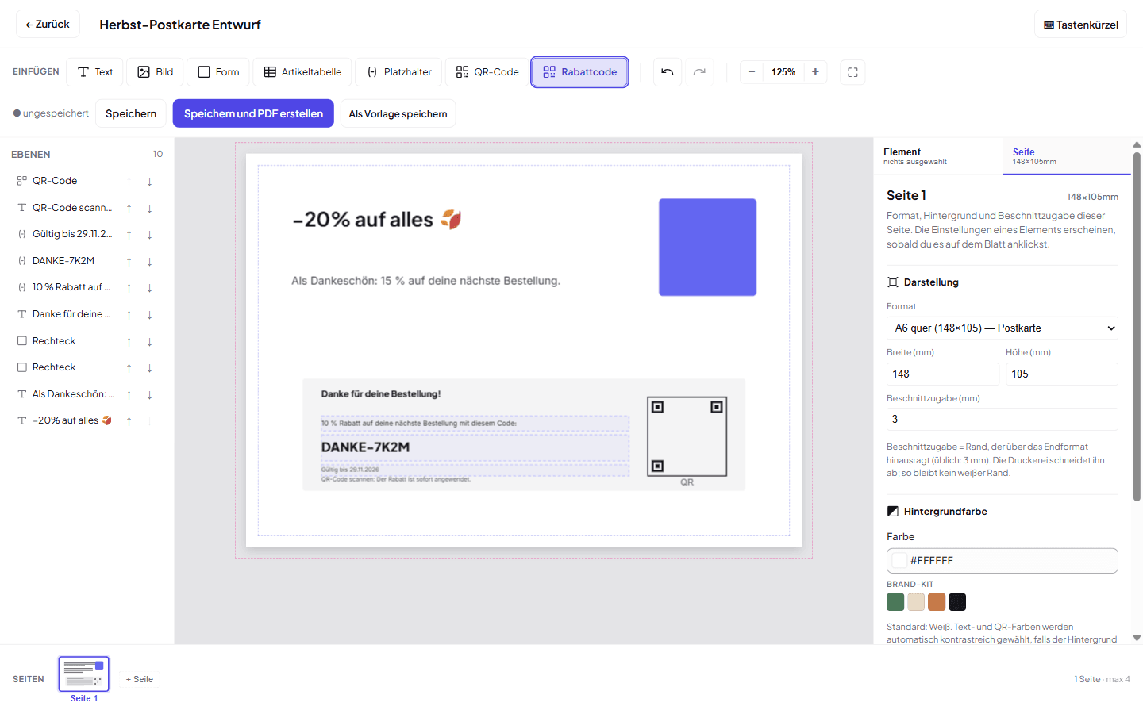Toggle fullscreen view icon

pyautogui.click(x=852, y=72)
